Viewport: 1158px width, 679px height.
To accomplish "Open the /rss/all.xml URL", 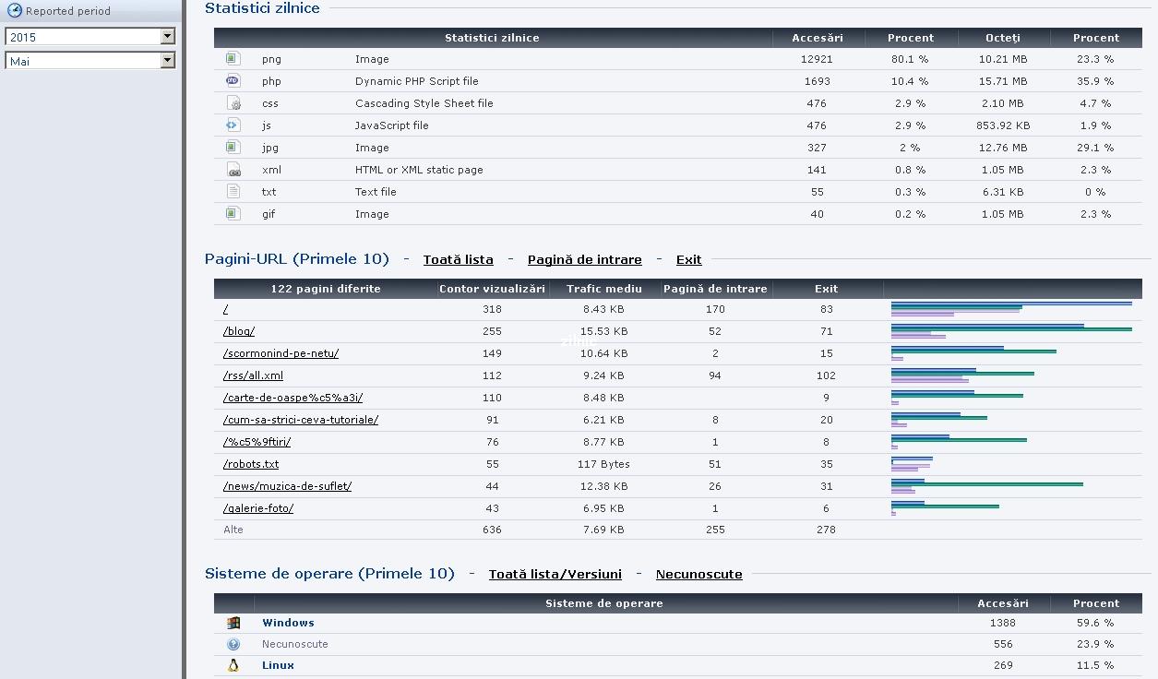I will [x=254, y=375].
